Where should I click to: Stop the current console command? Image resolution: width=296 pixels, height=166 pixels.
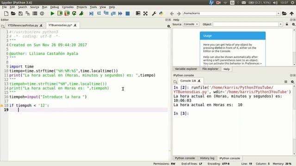click(x=286, y=82)
